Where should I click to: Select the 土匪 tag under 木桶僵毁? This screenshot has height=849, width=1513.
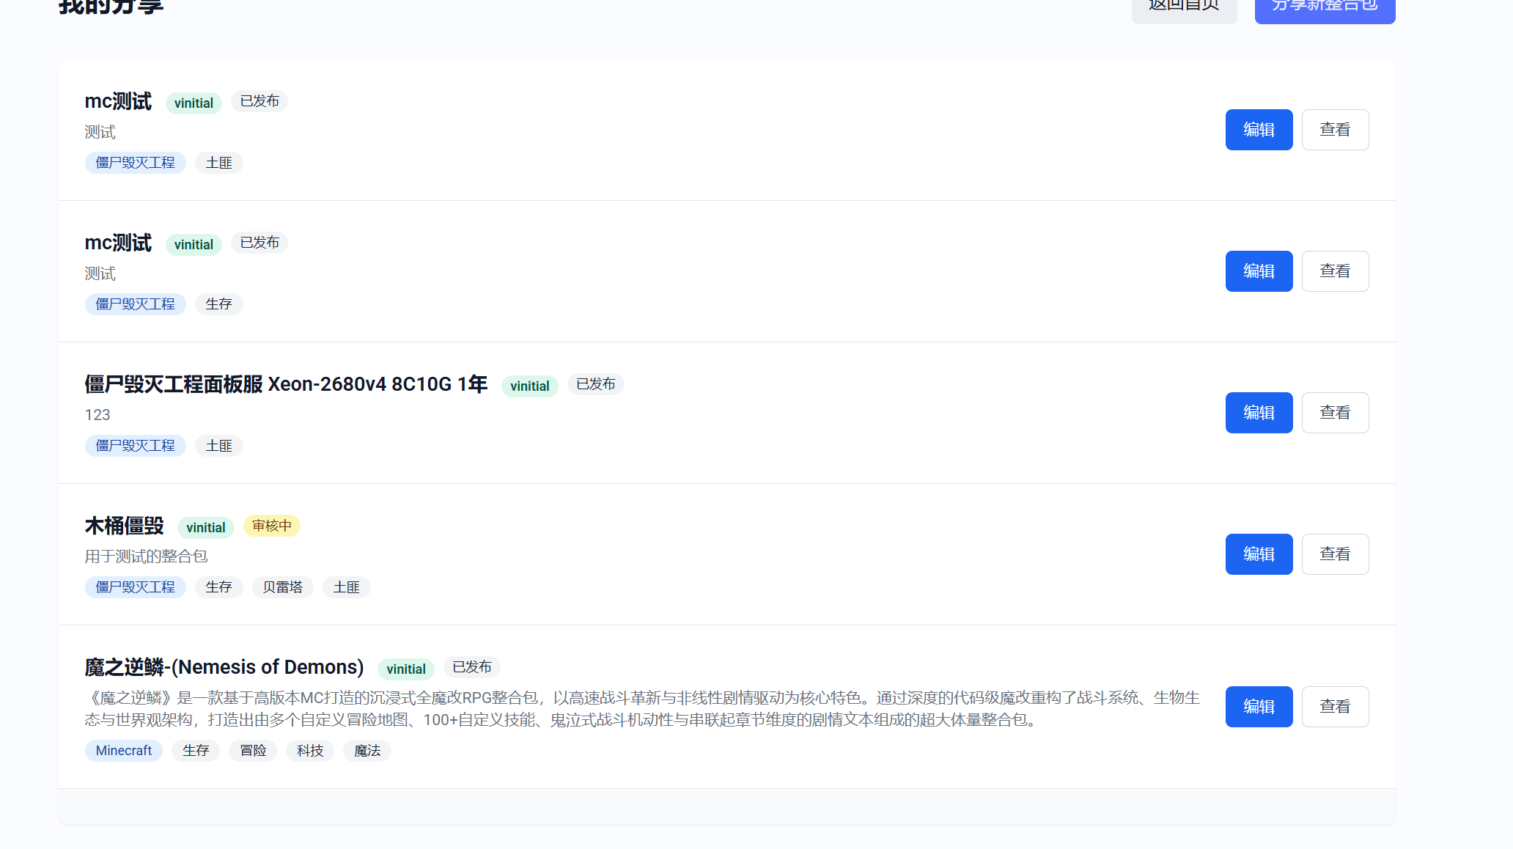point(347,587)
